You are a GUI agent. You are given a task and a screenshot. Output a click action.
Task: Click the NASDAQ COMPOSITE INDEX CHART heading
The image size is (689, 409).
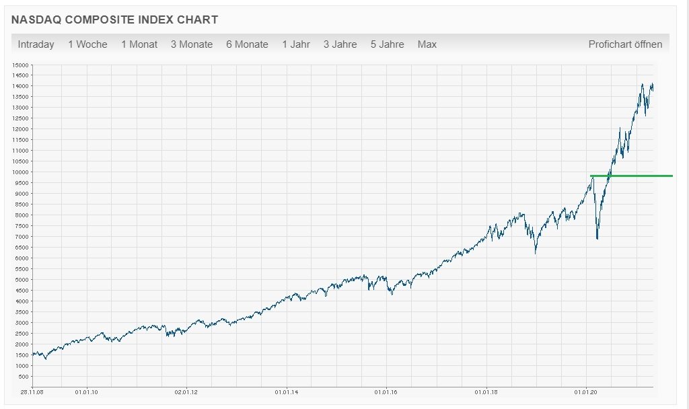[114, 20]
